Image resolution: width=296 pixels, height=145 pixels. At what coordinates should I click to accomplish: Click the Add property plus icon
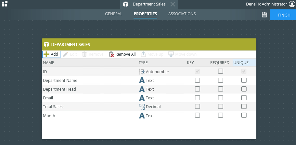click(x=46, y=54)
